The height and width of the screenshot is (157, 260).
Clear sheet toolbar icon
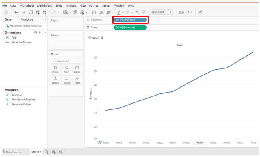(x=82, y=12)
